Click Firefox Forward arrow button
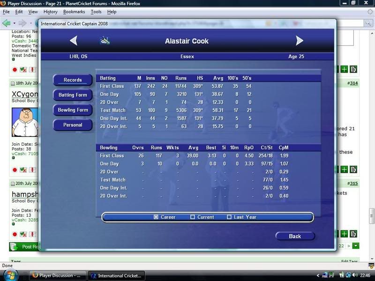This screenshot has height=281, width=375. (x=22, y=23)
